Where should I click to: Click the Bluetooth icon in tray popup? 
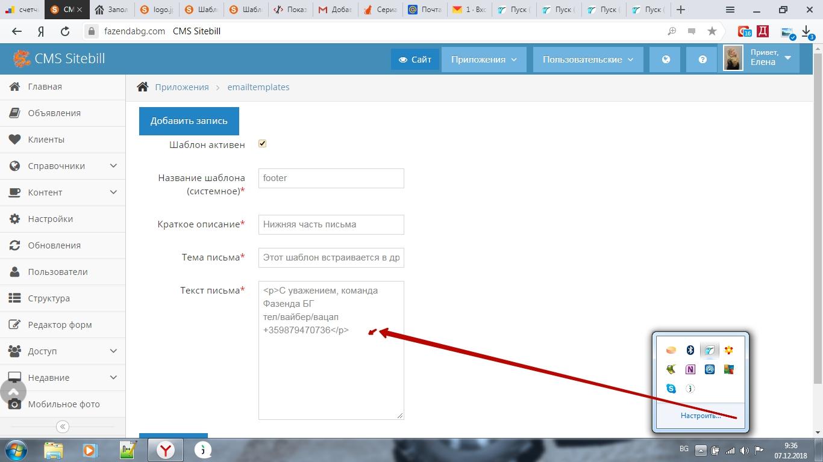[x=690, y=350]
